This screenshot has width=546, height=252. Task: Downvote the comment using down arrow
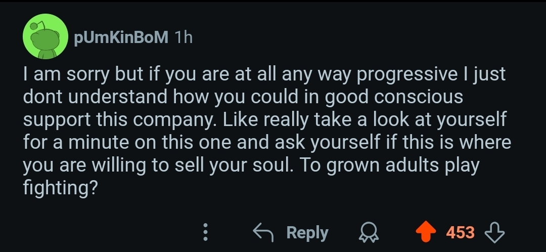pyautogui.click(x=494, y=233)
